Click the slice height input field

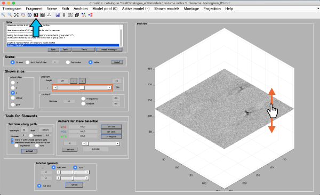click(62, 81)
